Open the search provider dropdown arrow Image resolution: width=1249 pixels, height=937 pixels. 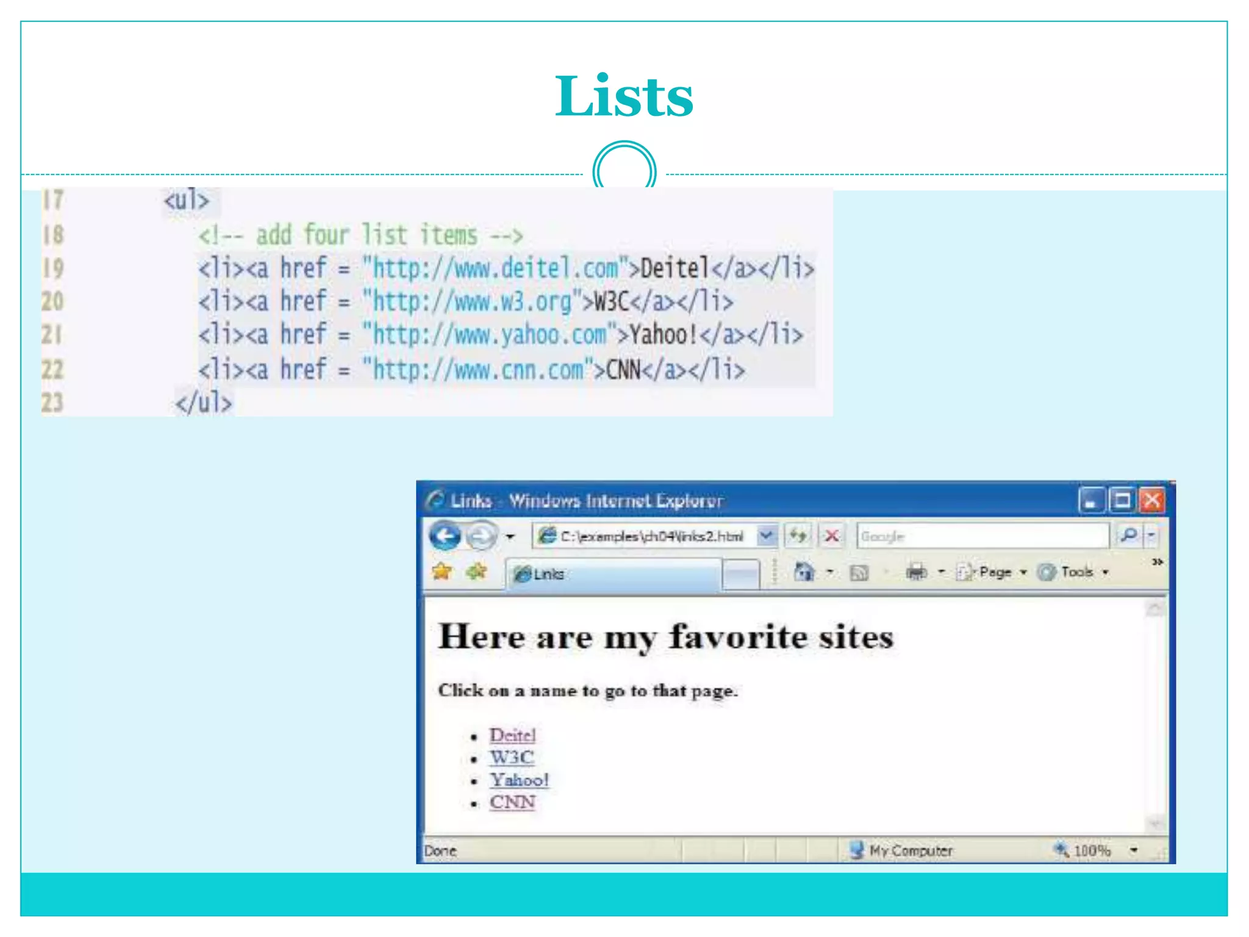1151,535
